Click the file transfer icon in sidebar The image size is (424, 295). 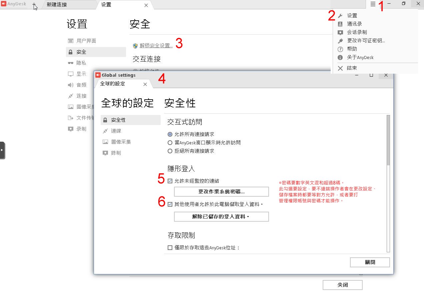click(x=70, y=118)
